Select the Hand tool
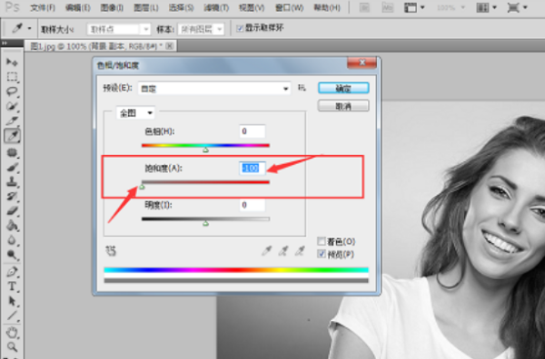The width and height of the screenshot is (545, 359). click(x=12, y=333)
